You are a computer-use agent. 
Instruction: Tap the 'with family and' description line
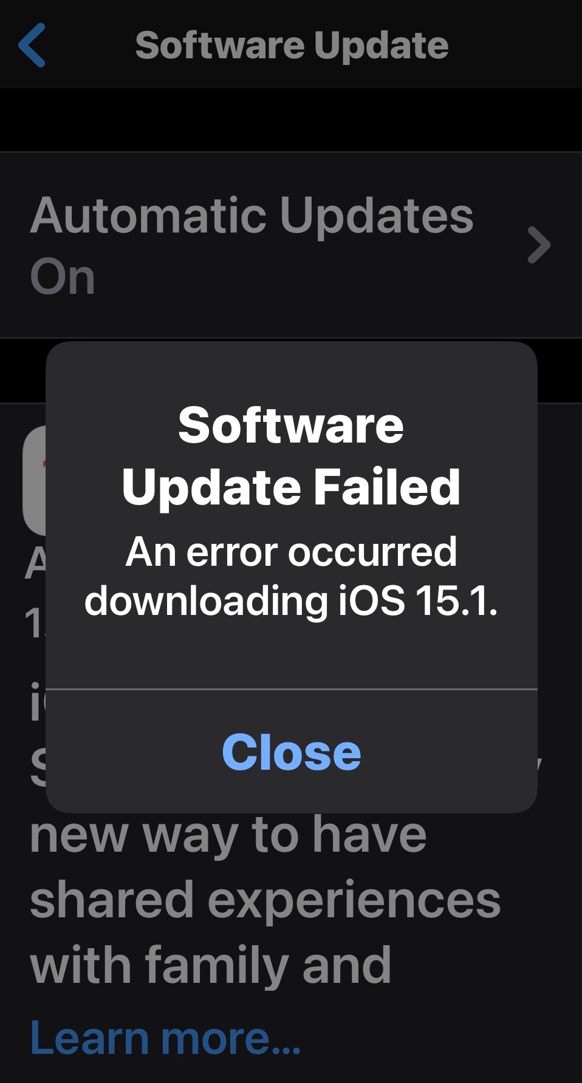[210, 965]
